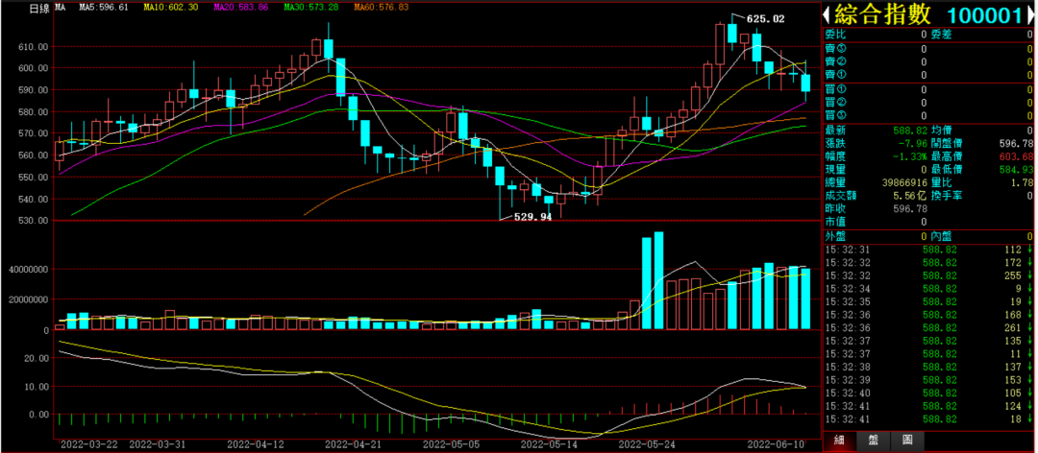Click the tick volume 124
Screen dimensions: 1038x453
point(1014,406)
